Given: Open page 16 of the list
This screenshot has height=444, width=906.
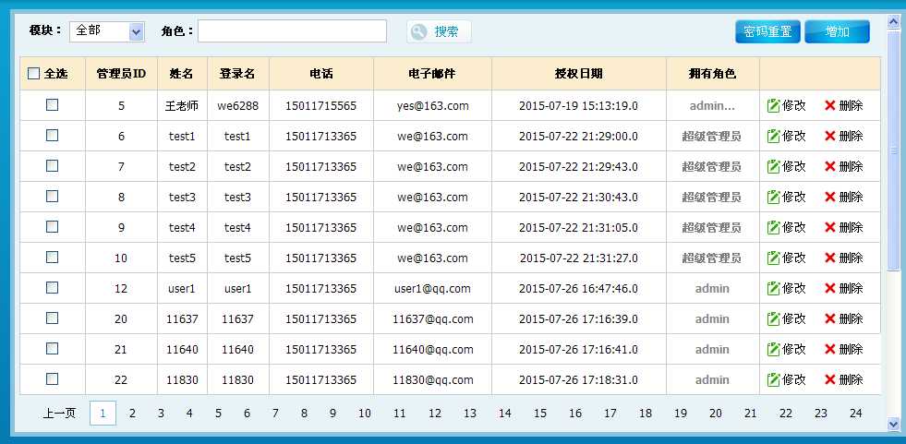Looking at the screenshot, I should (575, 414).
